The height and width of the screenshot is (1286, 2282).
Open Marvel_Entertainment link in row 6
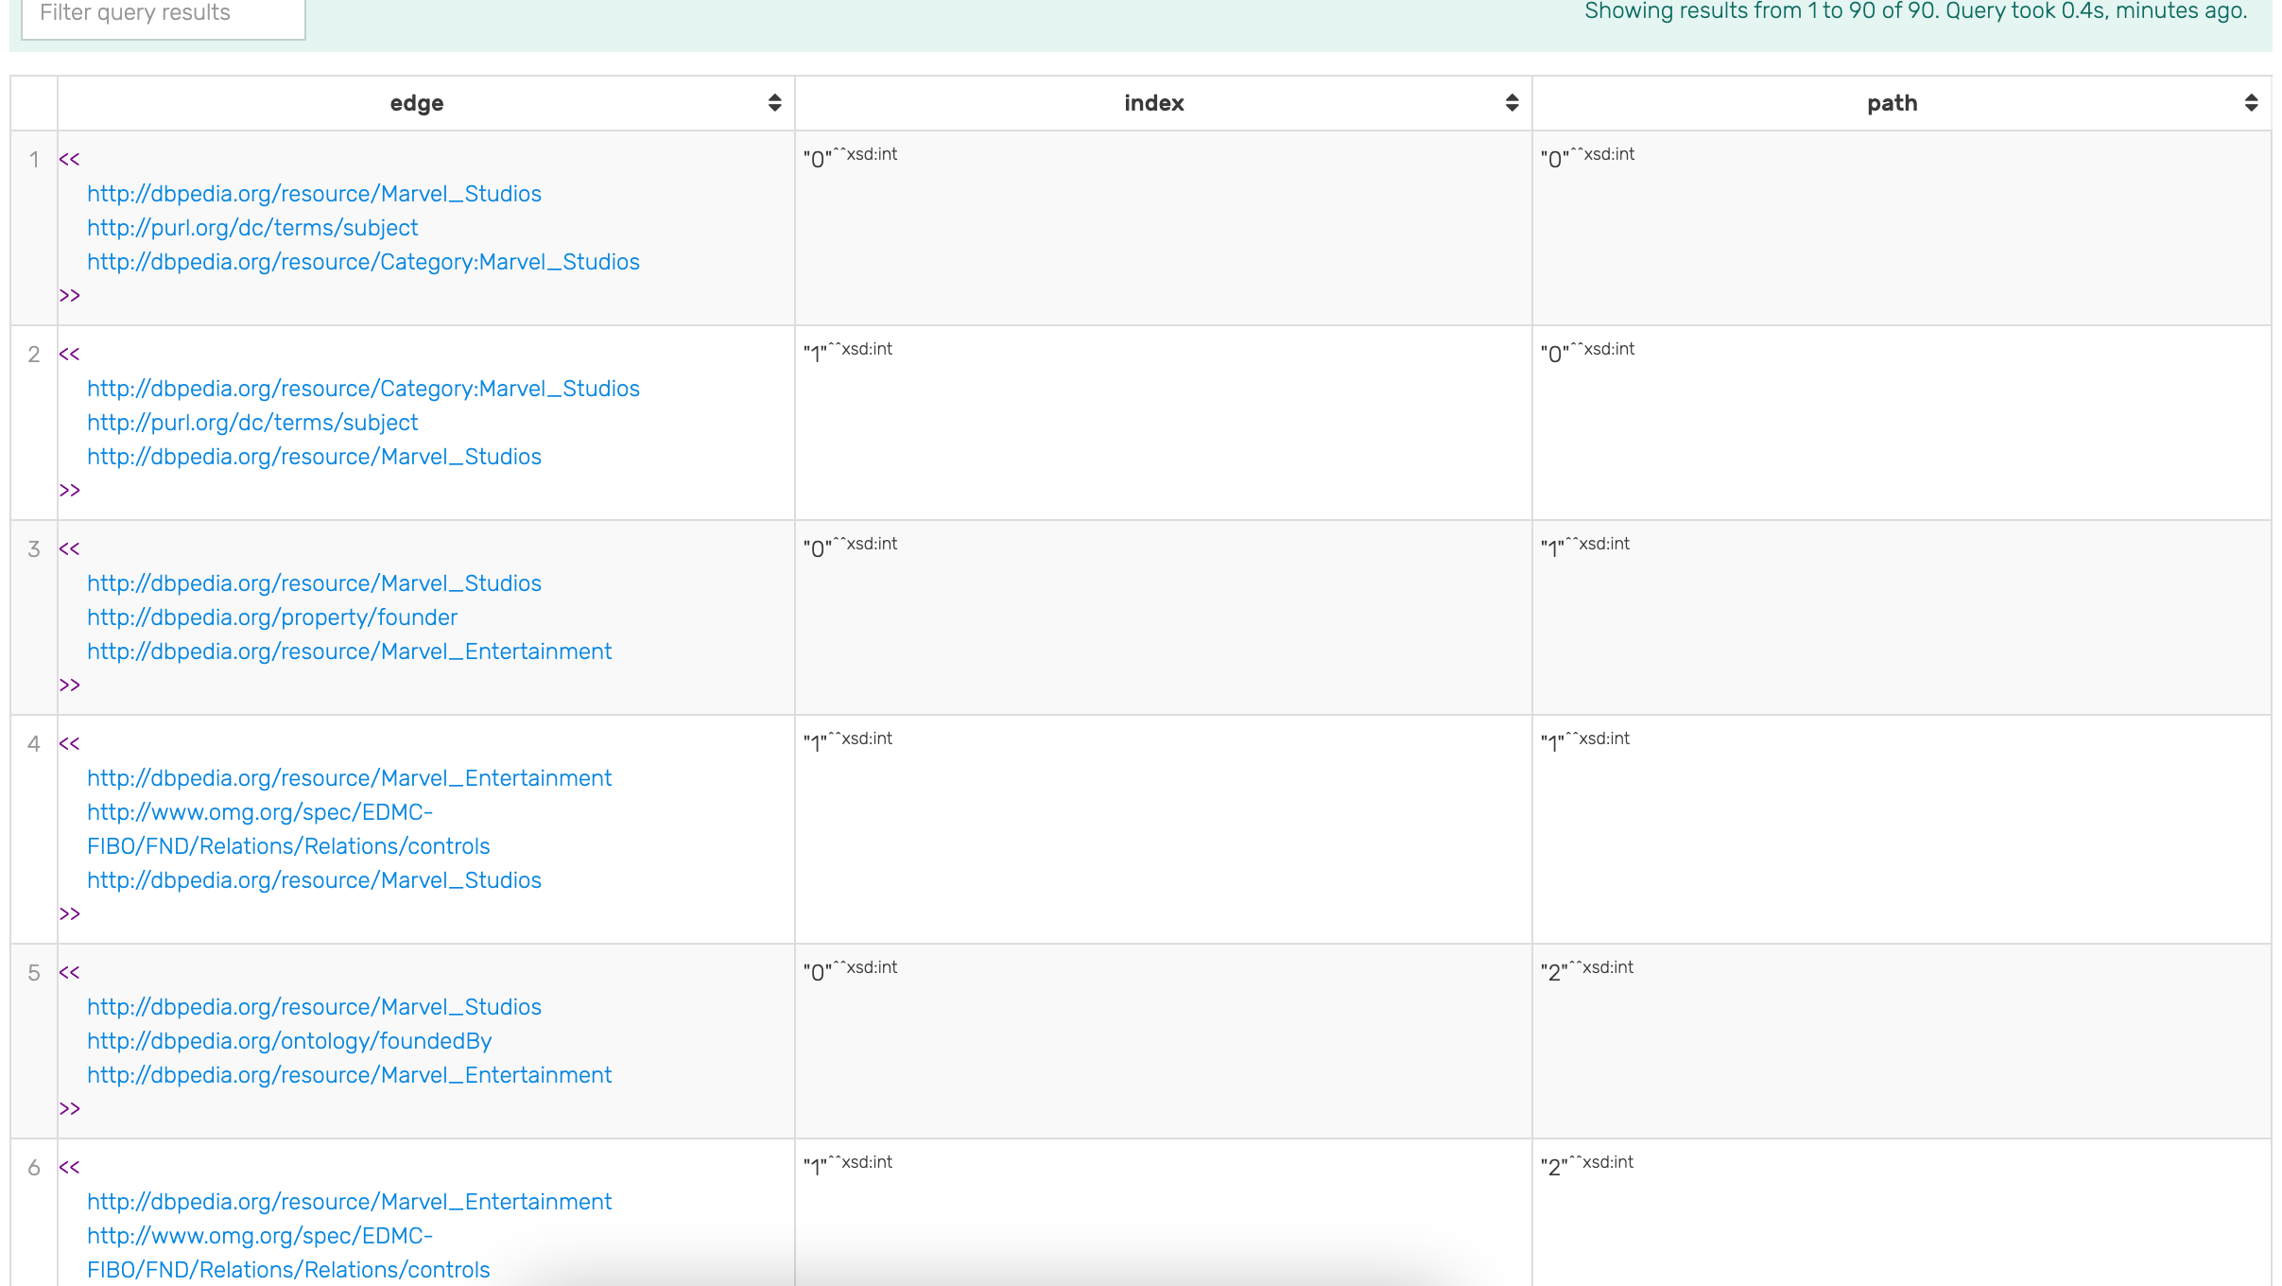point(349,1202)
